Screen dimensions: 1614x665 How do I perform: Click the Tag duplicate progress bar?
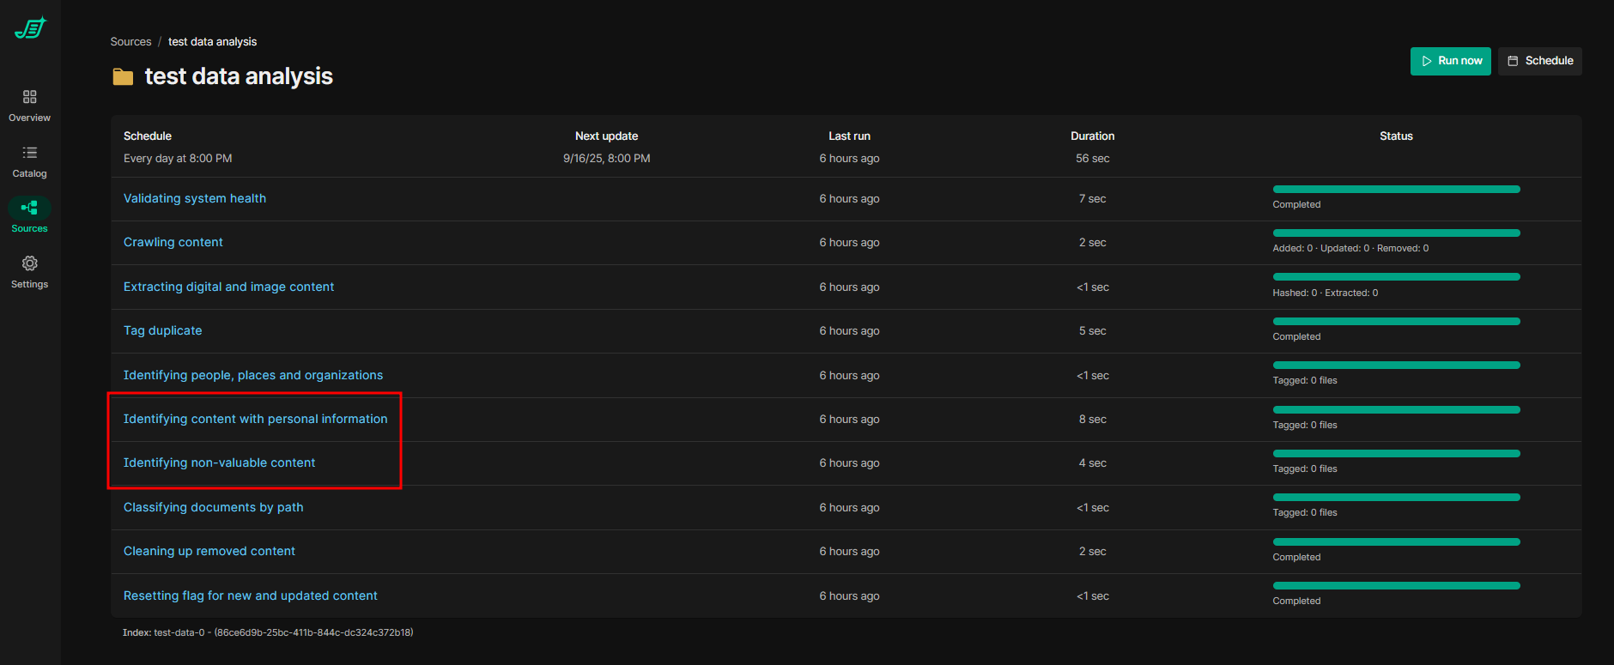coord(1396,322)
